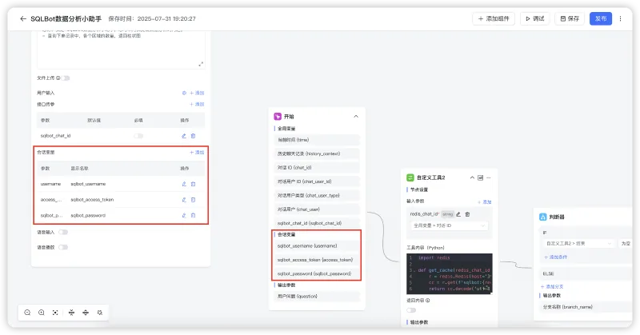The height and width of the screenshot is (335, 640).
Task: Open the 全局变量 > 对话 ID dropdown
Action: point(449,225)
